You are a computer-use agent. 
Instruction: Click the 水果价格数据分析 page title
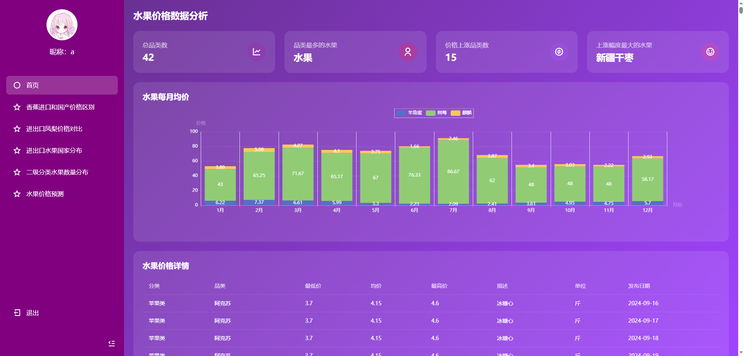[170, 16]
